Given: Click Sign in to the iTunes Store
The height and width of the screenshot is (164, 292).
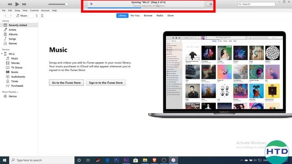Looking at the screenshot, I should (x=106, y=82).
